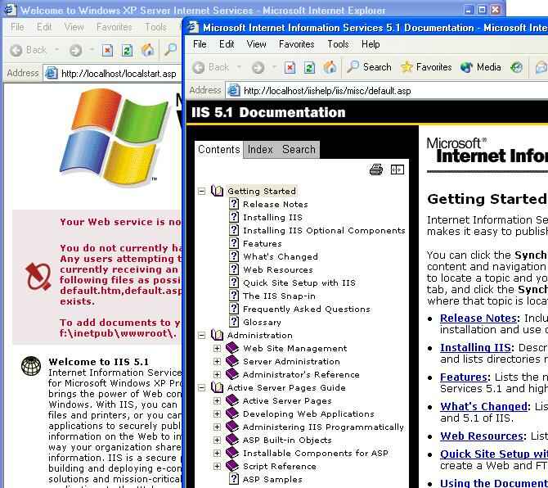Select Glossary topic in contents tree
548x488 pixels.
(262, 322)
